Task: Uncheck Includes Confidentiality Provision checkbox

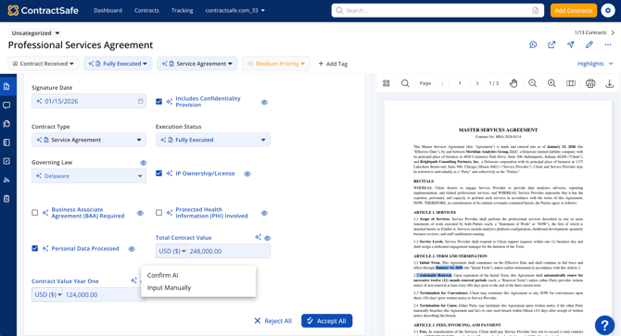Action: [158, 102]
